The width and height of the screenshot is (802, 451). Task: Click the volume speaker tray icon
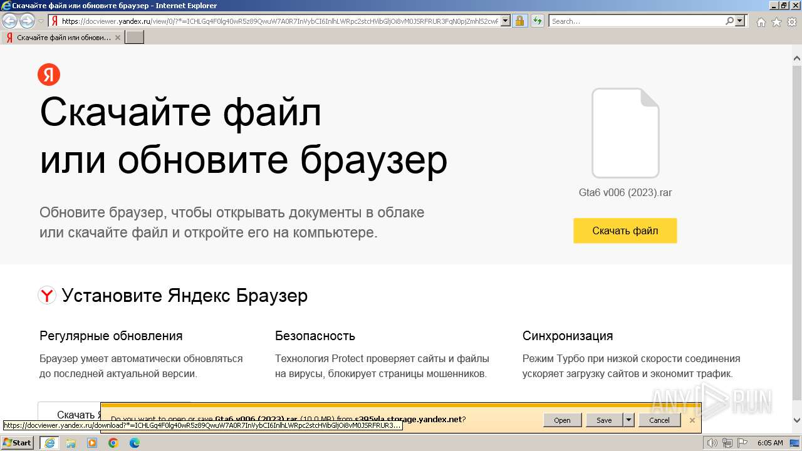click(x=713, y=443)
